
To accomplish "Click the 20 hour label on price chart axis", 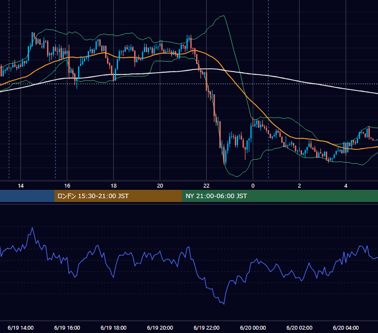I will pyautogui.click(x=160, y=186).
